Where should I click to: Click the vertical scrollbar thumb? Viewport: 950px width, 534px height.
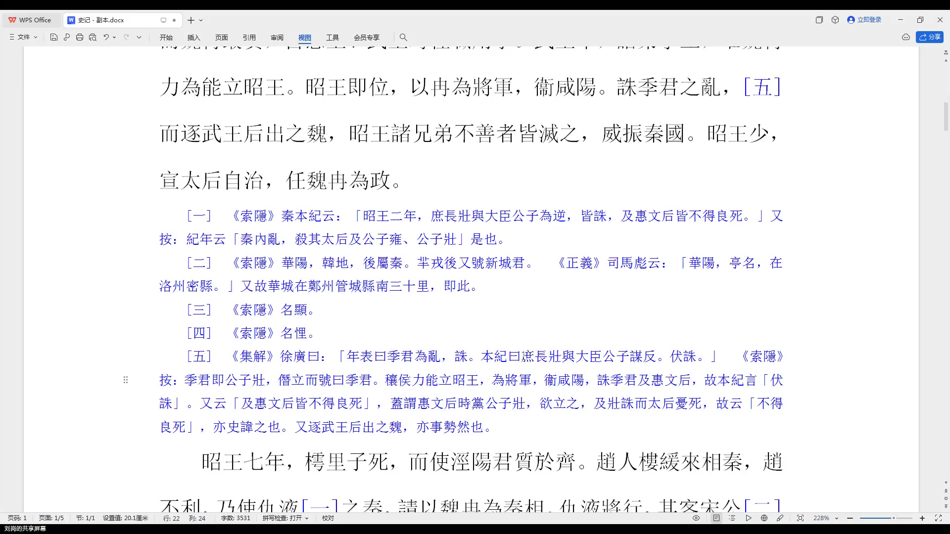click(946, 116)
